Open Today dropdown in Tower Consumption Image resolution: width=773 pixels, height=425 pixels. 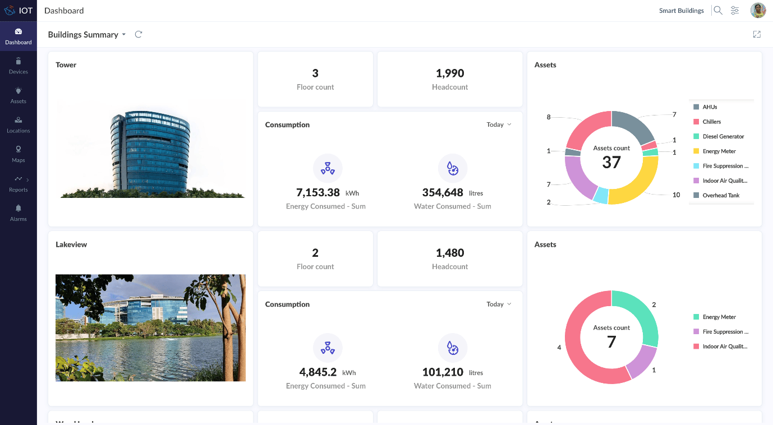[499, 124]
